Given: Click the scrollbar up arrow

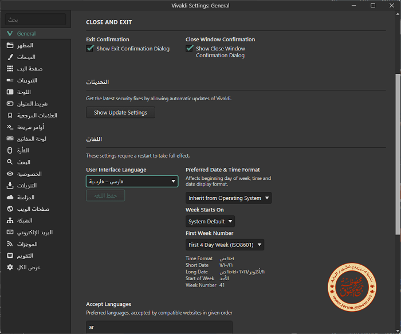Looking at the screenshot, I should (x=398, y=14).
